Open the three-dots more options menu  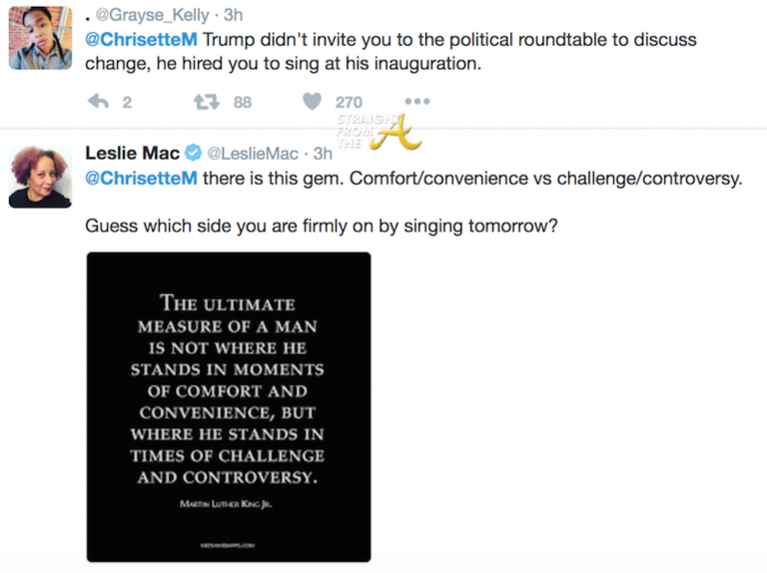[x=416, y=102]
